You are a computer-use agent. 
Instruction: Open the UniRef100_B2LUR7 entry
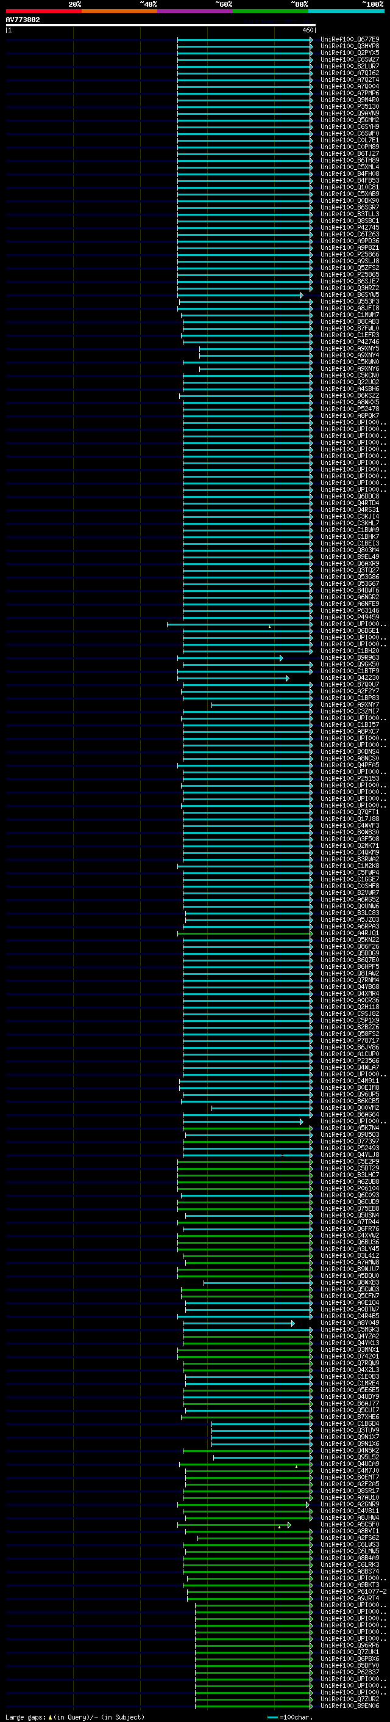coord(349,67)
